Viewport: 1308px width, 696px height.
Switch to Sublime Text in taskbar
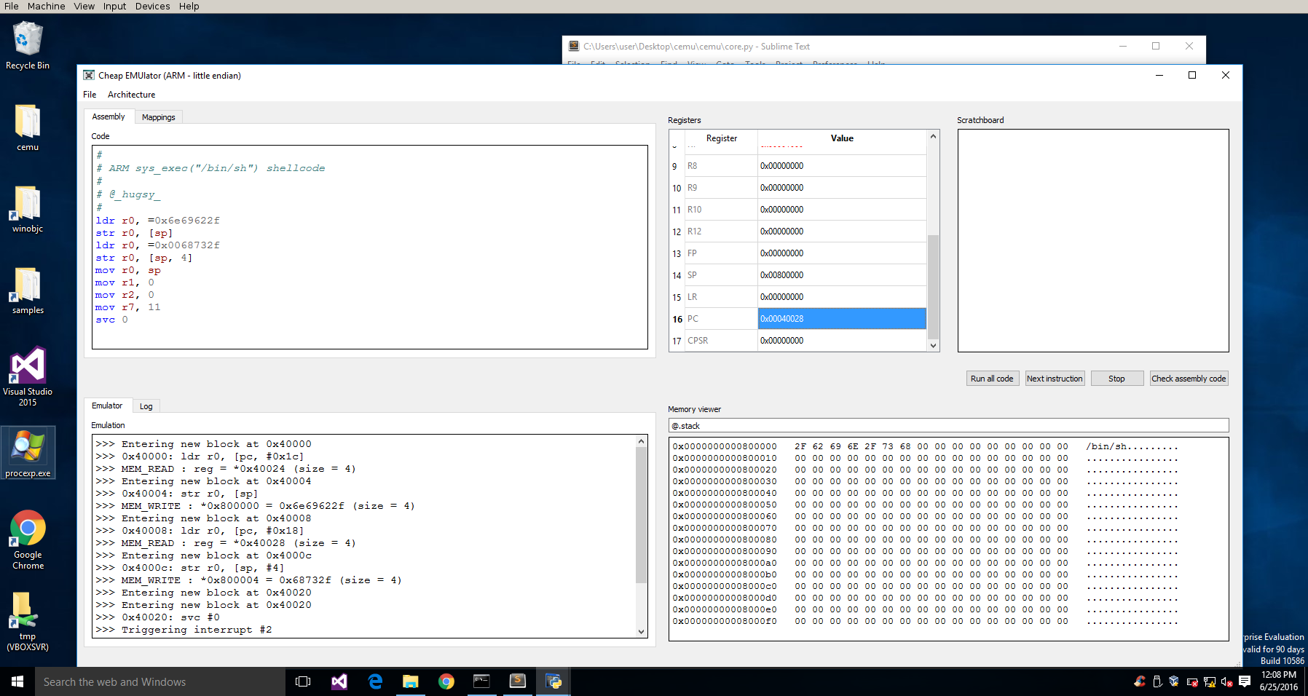518,681
